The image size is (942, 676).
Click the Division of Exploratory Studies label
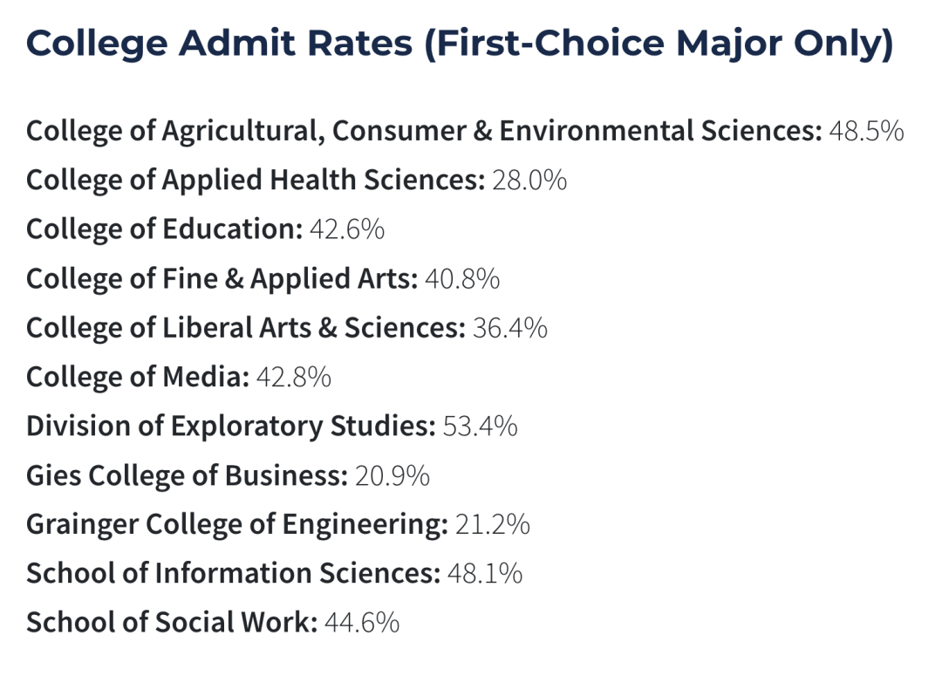point(230,427)
